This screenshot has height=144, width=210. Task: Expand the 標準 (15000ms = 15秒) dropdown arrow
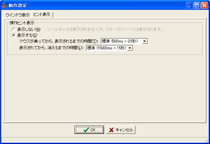130,48
